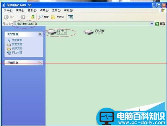Open Network Places (网上邻居) link
Screen dimensions: 167x126
[x=17, y=52]
